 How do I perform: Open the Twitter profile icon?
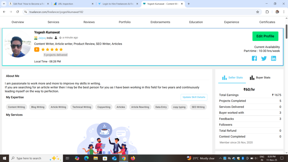[x=264, y=58]
